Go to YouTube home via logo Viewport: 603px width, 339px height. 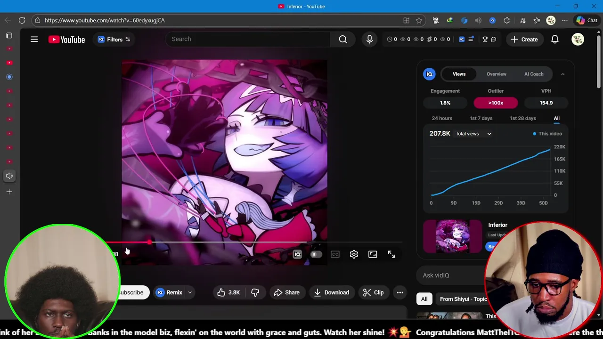point(66,40)
